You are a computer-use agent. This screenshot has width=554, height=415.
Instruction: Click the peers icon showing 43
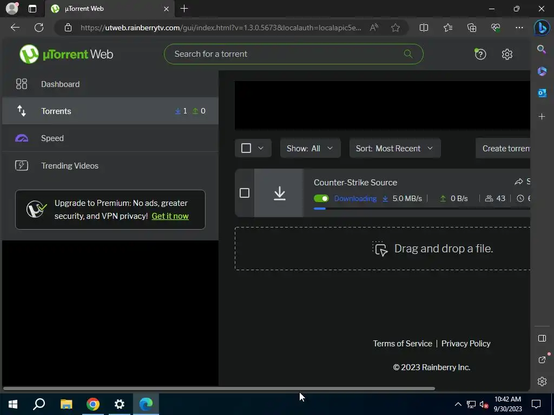[x=489, y=198]
